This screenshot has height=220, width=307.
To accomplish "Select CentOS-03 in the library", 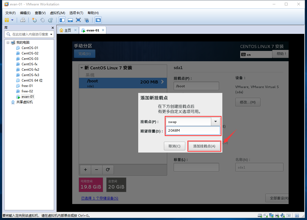I will click(30, 59).
